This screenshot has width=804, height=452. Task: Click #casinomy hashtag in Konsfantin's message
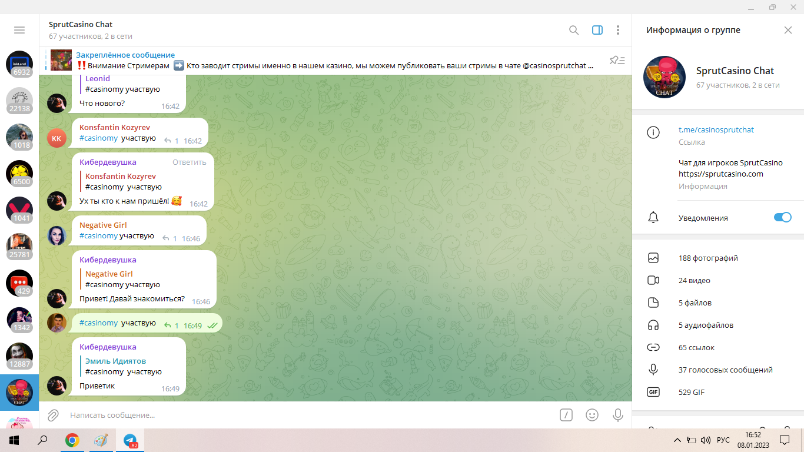tap(99, 138)
